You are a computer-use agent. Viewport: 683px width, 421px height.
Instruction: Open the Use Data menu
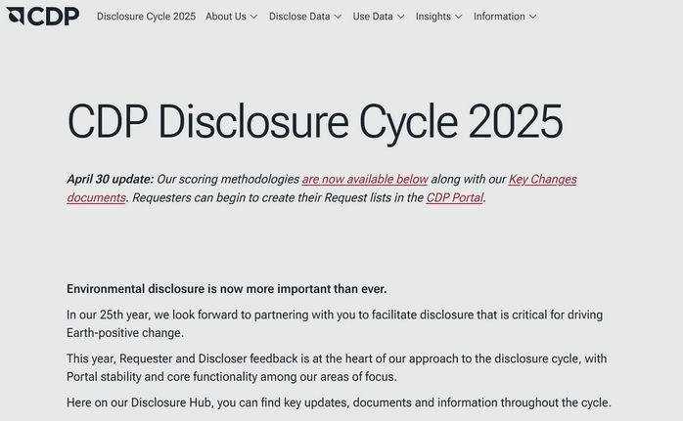(373, 17)
